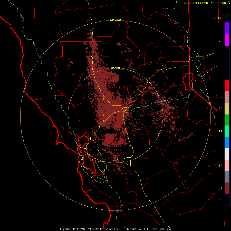Select the GR pink legend swatch

(x=227, y=97)
